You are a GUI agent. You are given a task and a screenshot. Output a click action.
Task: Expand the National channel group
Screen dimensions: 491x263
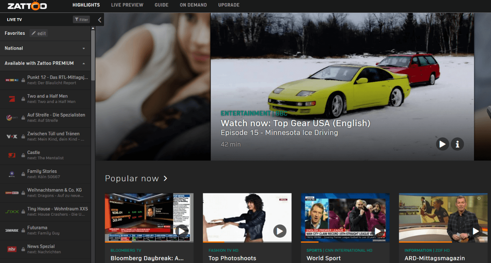click(45, 48)
